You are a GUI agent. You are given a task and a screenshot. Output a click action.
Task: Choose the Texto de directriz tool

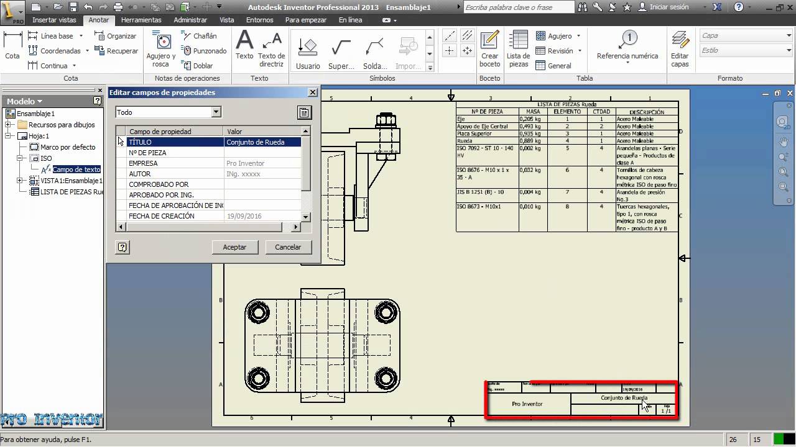272,48
